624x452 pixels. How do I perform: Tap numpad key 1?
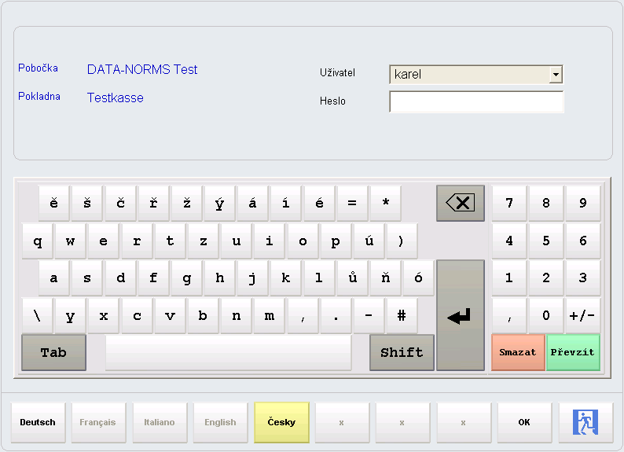point(509,278)
